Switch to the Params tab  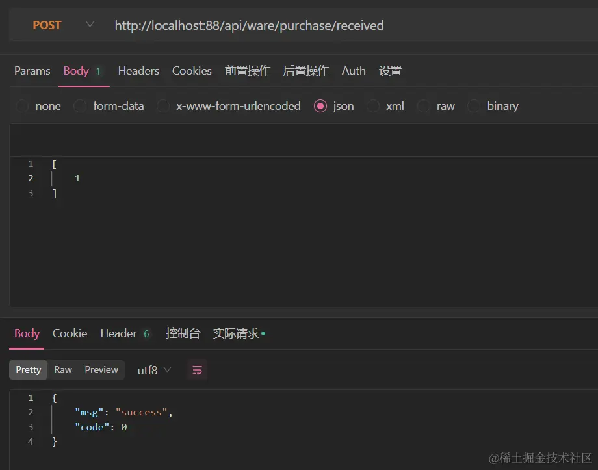pyautogui.click(x=32, y=71)
